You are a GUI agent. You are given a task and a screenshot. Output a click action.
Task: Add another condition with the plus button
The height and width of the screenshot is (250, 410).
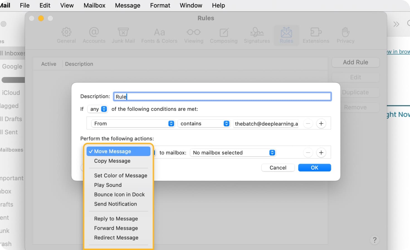pos(321,123)
